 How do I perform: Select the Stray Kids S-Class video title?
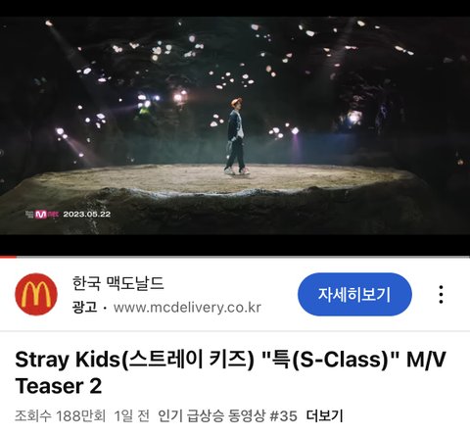point(230,372)
